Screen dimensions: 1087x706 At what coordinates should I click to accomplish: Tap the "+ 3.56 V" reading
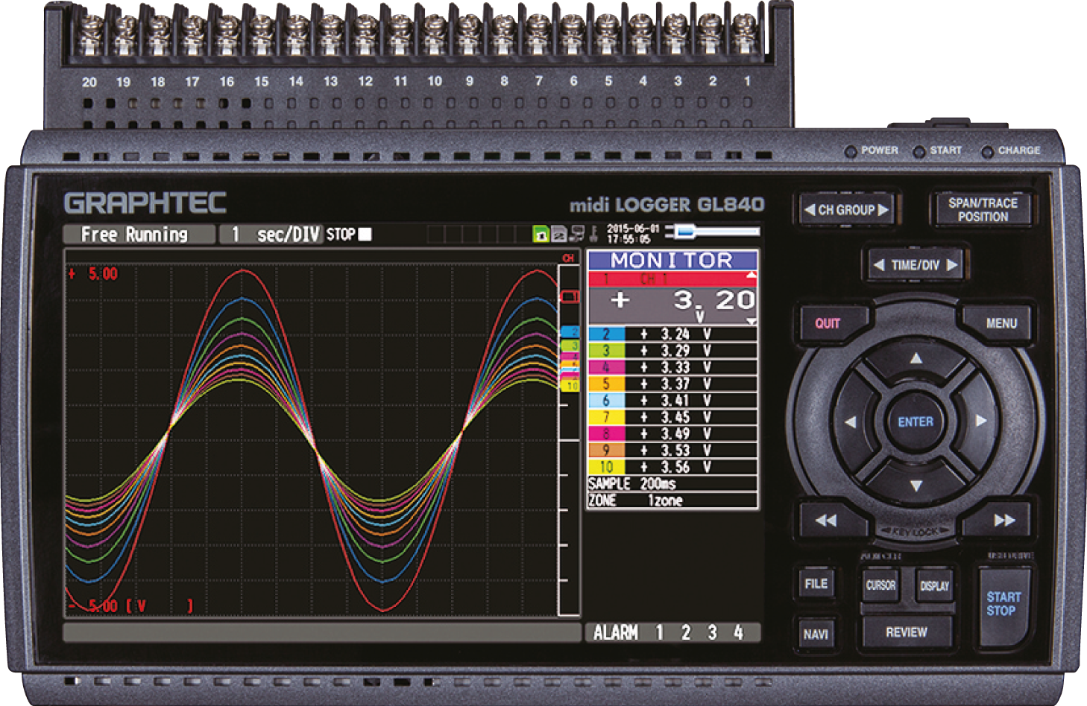(676, 467)
